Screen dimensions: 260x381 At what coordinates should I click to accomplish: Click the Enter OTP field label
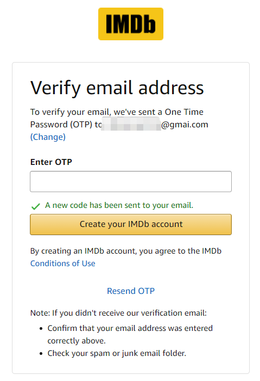(x=51, y=162)
